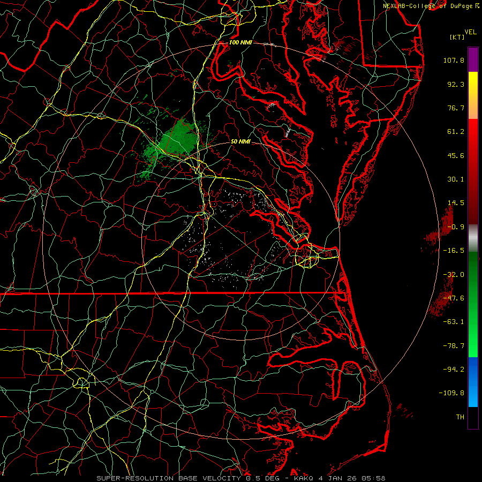Select the 61.2 scale label
The height and width of the screenshot is (482, 482).
click(x=456, y=132)
